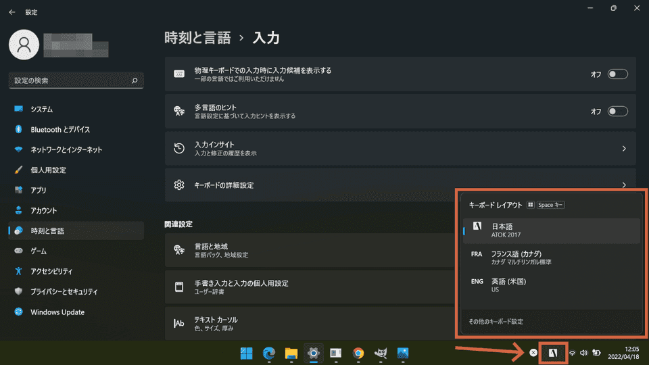
Task: Select 英語 (米国) US keyboard layout
Action: click(x=552, y=285)
